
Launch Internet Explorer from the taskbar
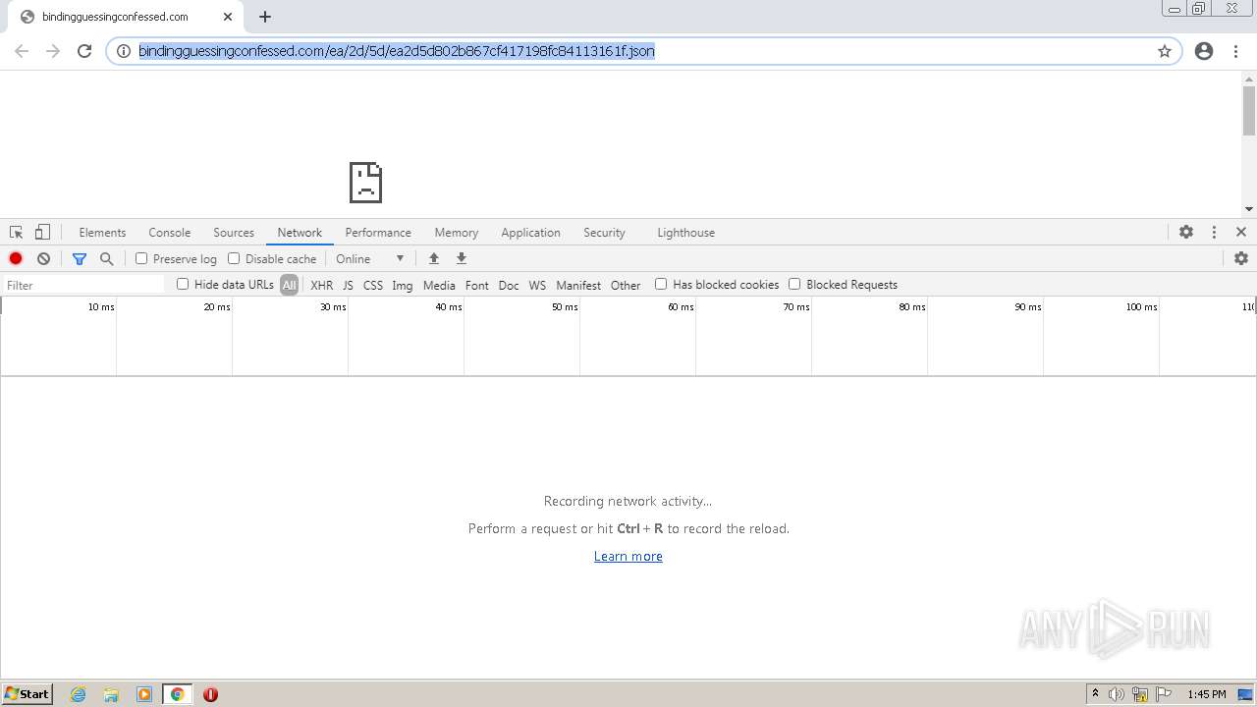79,694
